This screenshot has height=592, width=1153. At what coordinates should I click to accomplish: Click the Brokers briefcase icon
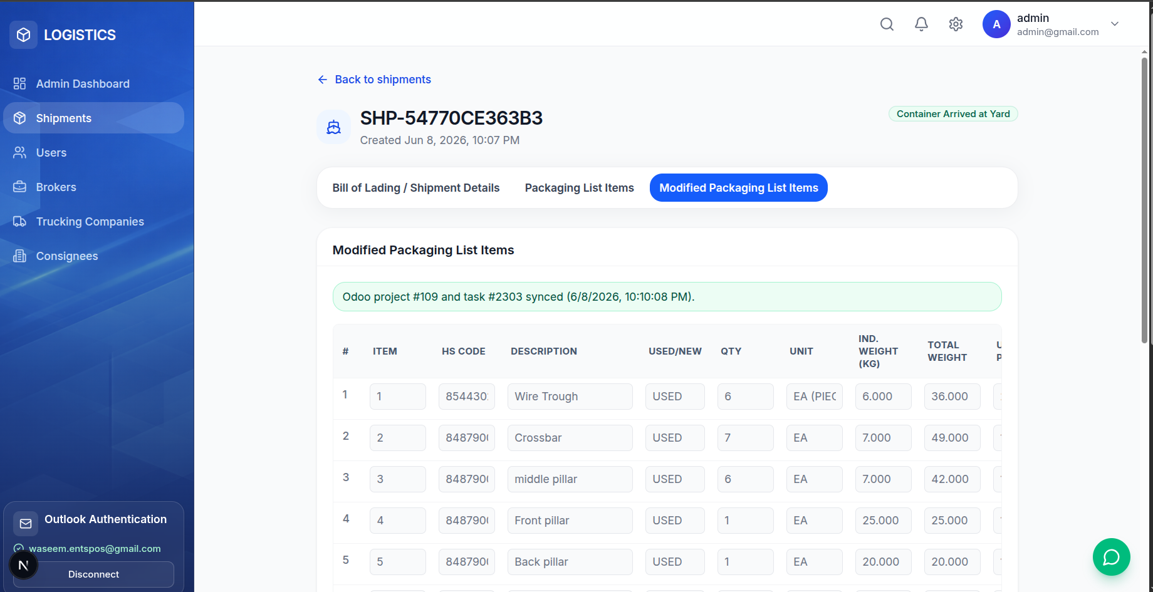[20, 187]
